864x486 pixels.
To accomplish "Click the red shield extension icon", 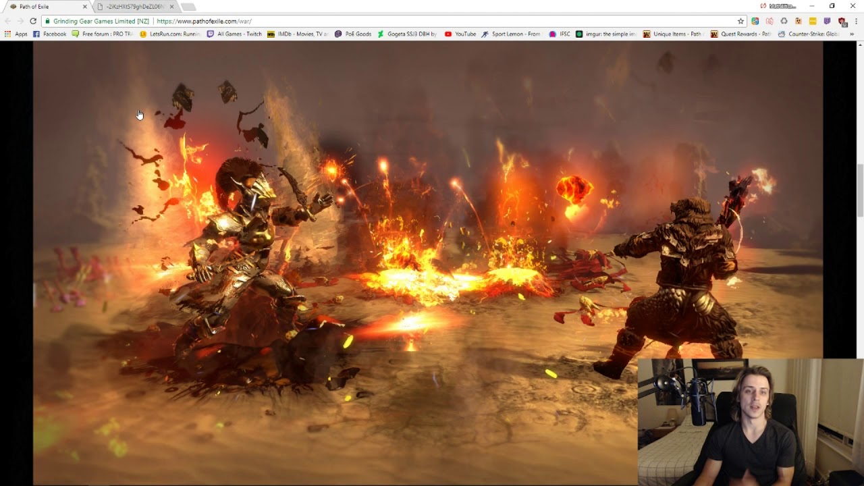I will [842, 21].
